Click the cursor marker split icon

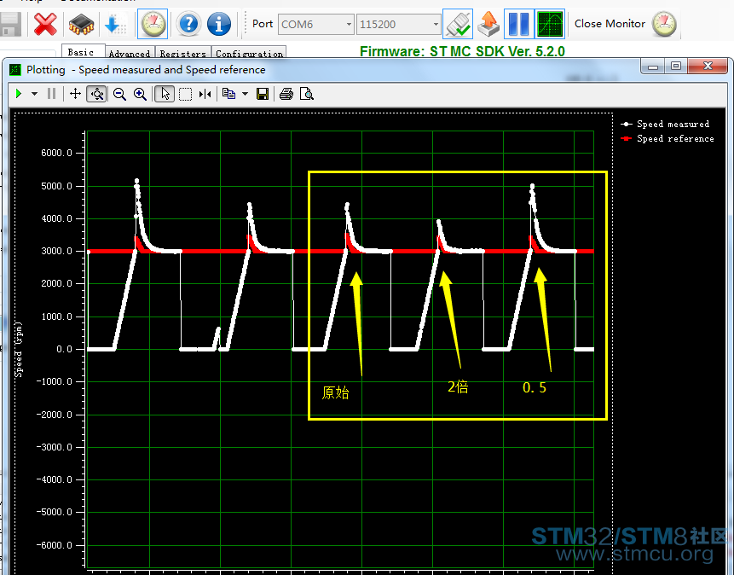(205, 94)
